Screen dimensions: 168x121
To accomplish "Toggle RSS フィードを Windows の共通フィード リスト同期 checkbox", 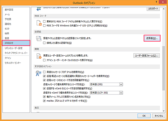I will tap(44, 26).
